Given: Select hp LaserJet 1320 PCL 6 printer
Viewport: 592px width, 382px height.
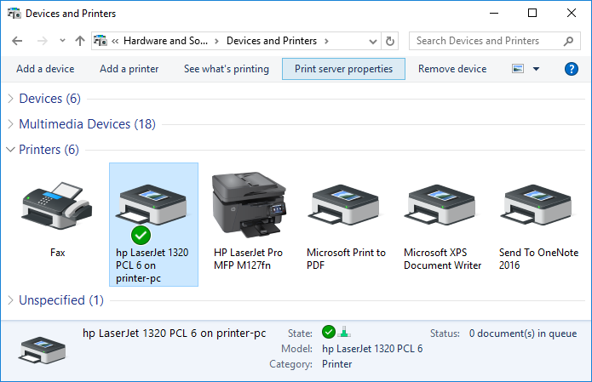Looking at the screenshot, I should pyautogui.click(x=153, y=225).
